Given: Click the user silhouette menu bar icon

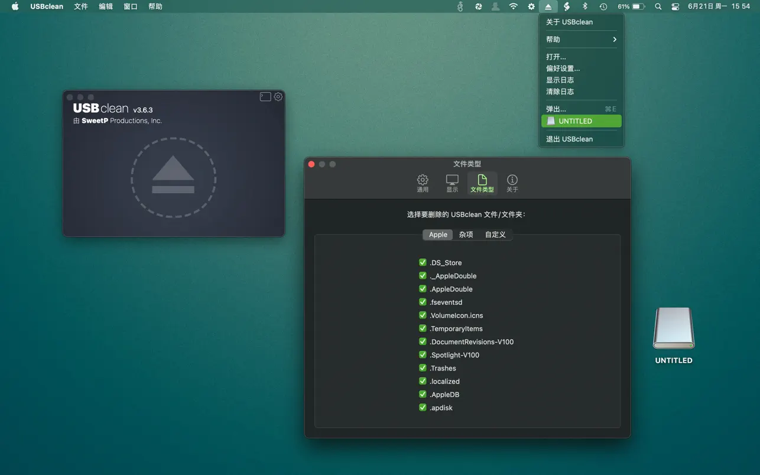Looking at the screenshot, I should point(496,6).
